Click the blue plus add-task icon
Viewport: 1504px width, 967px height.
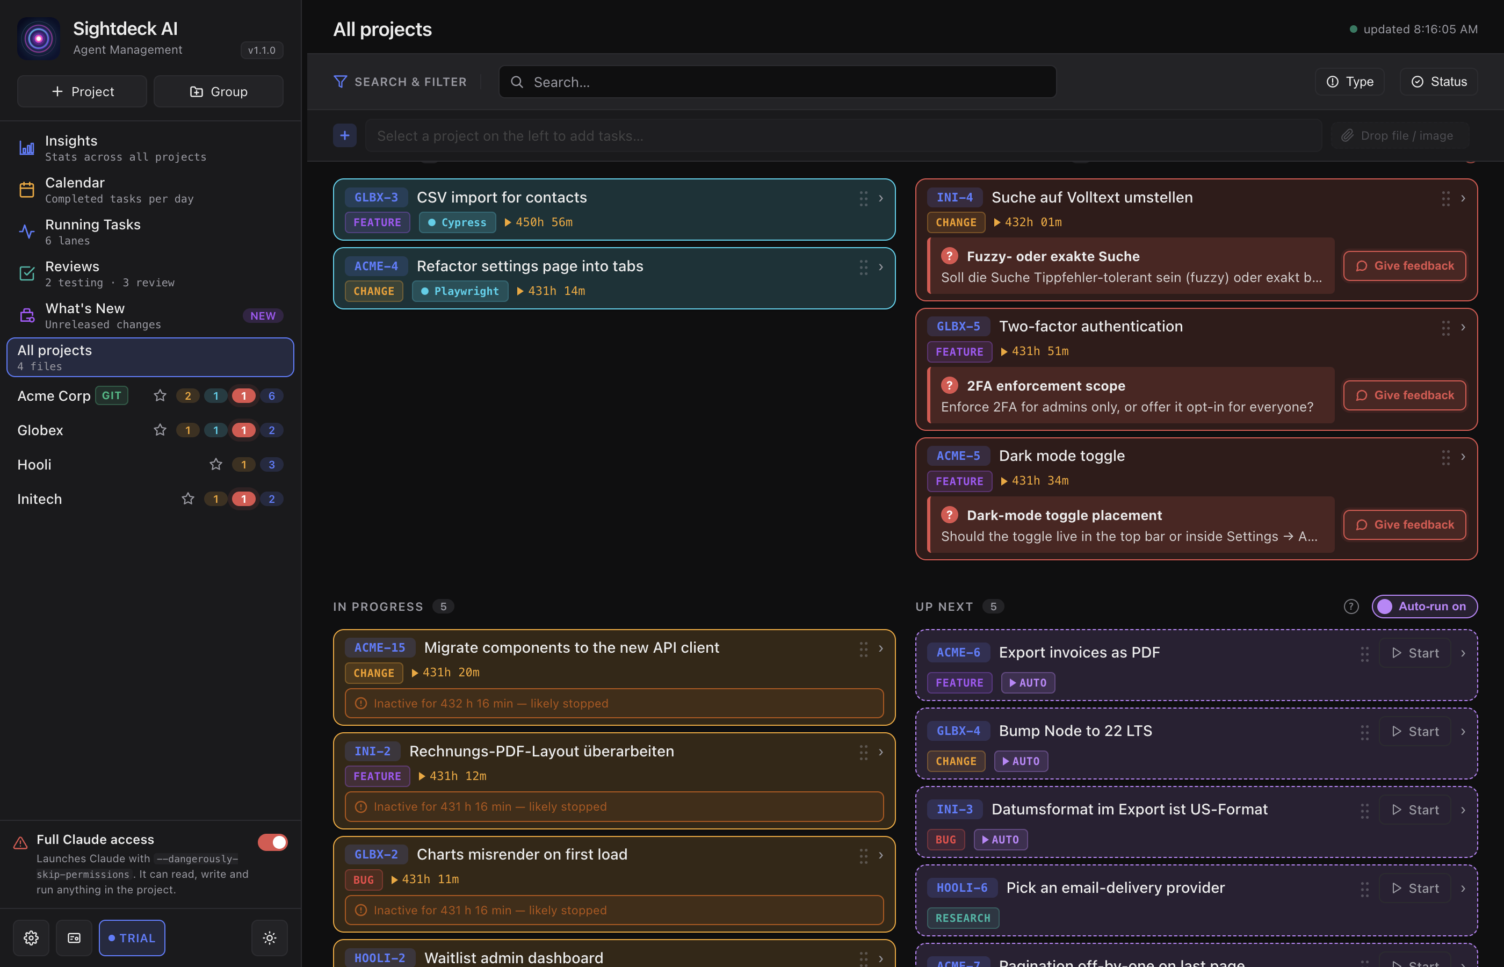[345, 135]
